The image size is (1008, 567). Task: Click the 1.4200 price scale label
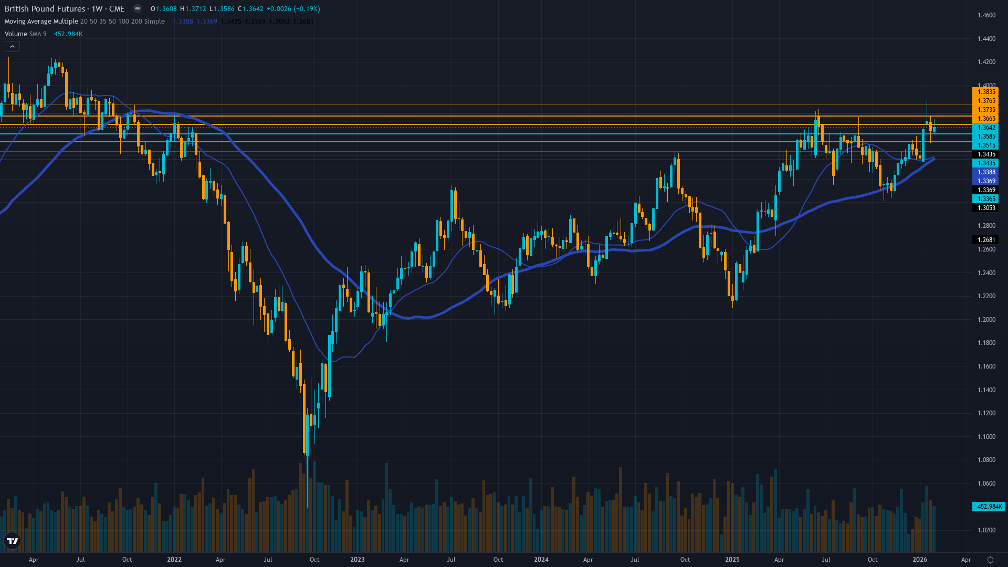(x=986, y=62)
